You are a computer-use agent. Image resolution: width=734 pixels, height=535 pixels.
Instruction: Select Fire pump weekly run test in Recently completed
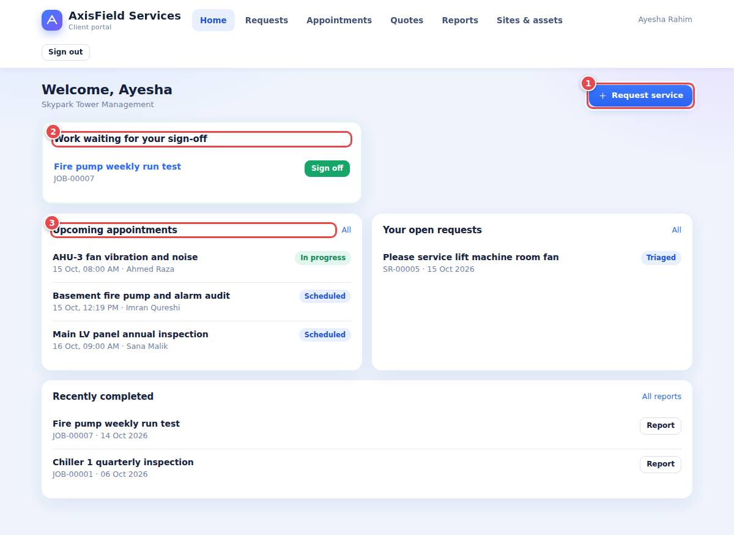click(116, 424)
